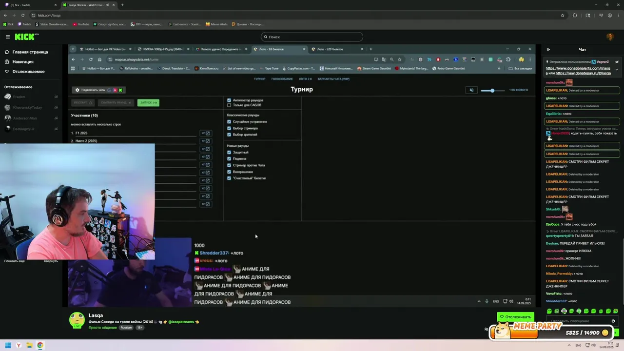Open КП link icon for F1 2025
The width and height of the screenshot is (624, 351).
[x=206, y=133]
